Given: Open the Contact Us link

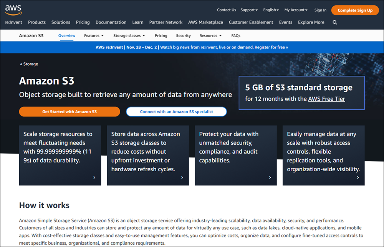Looking at the screenshot, I should 227,10.
